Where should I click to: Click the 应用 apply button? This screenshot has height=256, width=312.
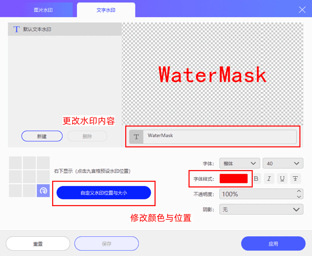273,244
